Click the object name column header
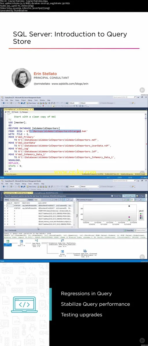The width and height of the screenshot is (148, 346). tap(26, 203)
